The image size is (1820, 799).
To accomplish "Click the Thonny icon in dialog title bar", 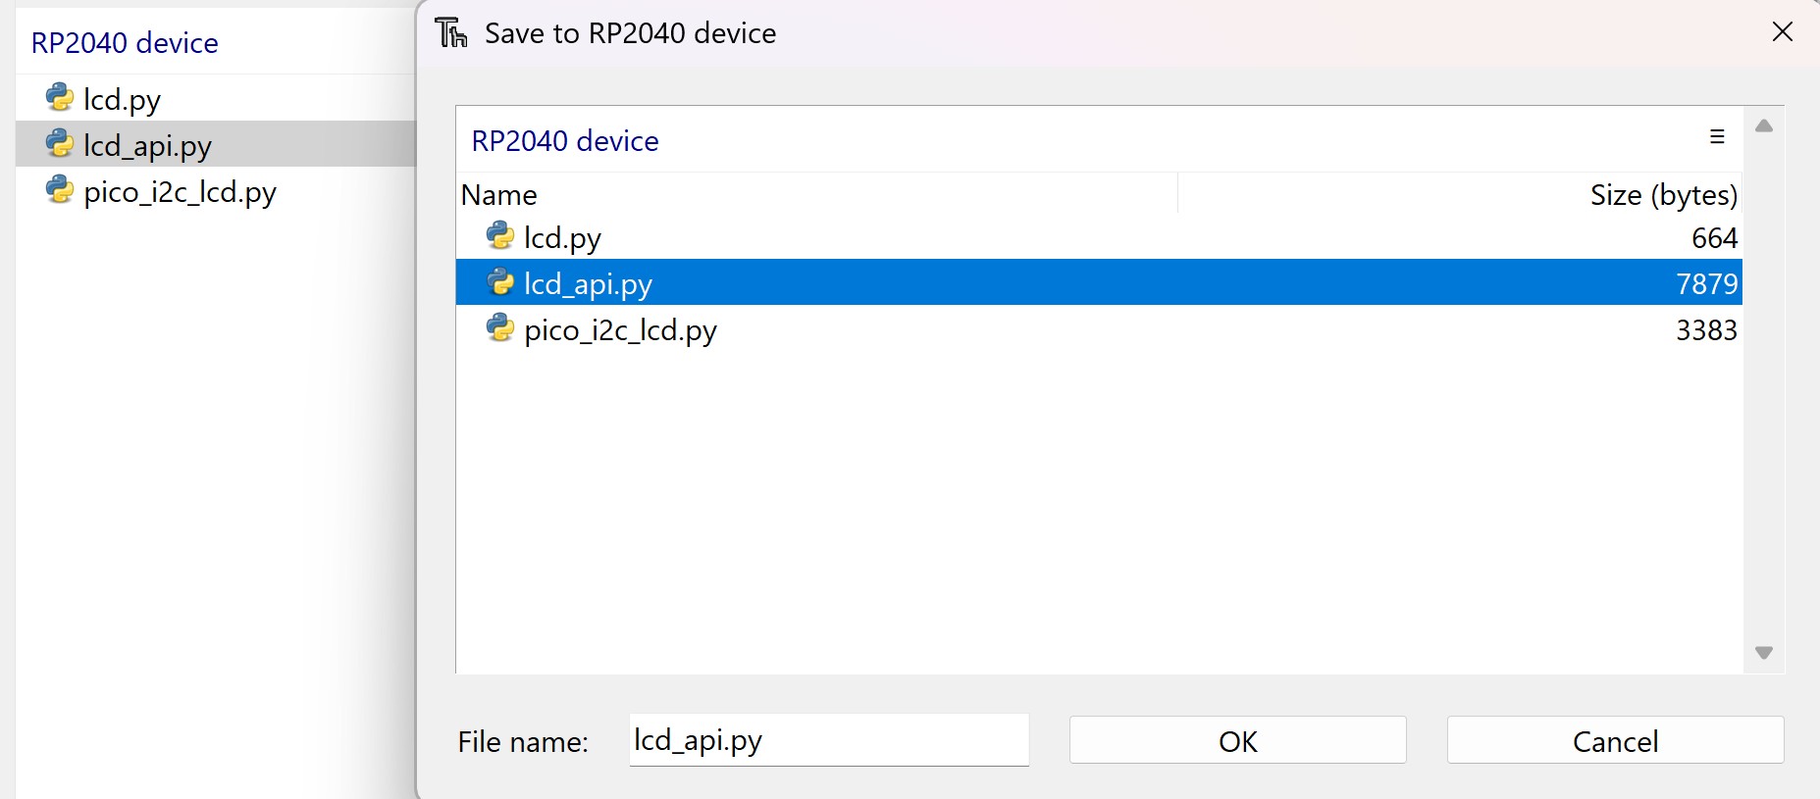I will click(x=451, y=33).
